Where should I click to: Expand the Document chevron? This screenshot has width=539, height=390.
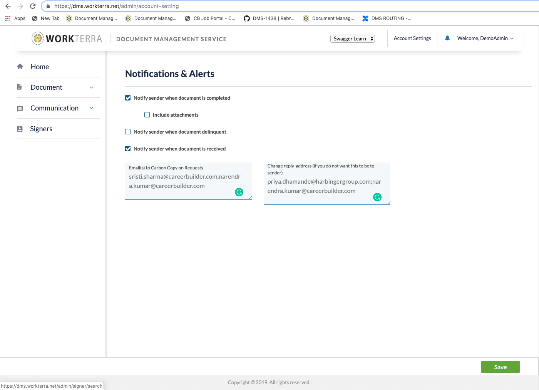(x=92, y=87)
